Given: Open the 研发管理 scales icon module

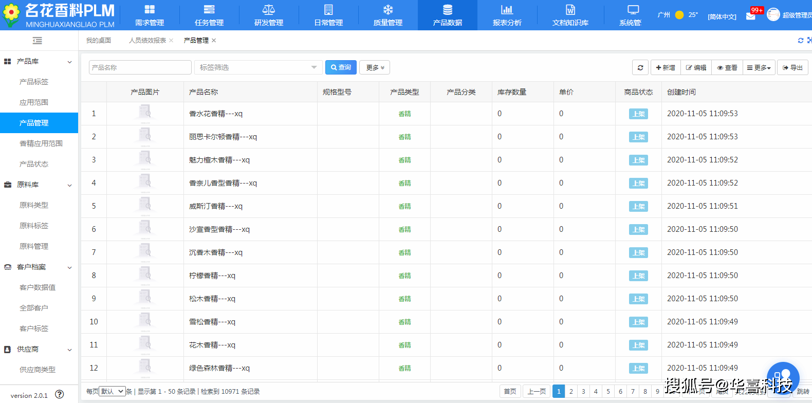Looking at the screenshot, I should click(x=269, y=15).
